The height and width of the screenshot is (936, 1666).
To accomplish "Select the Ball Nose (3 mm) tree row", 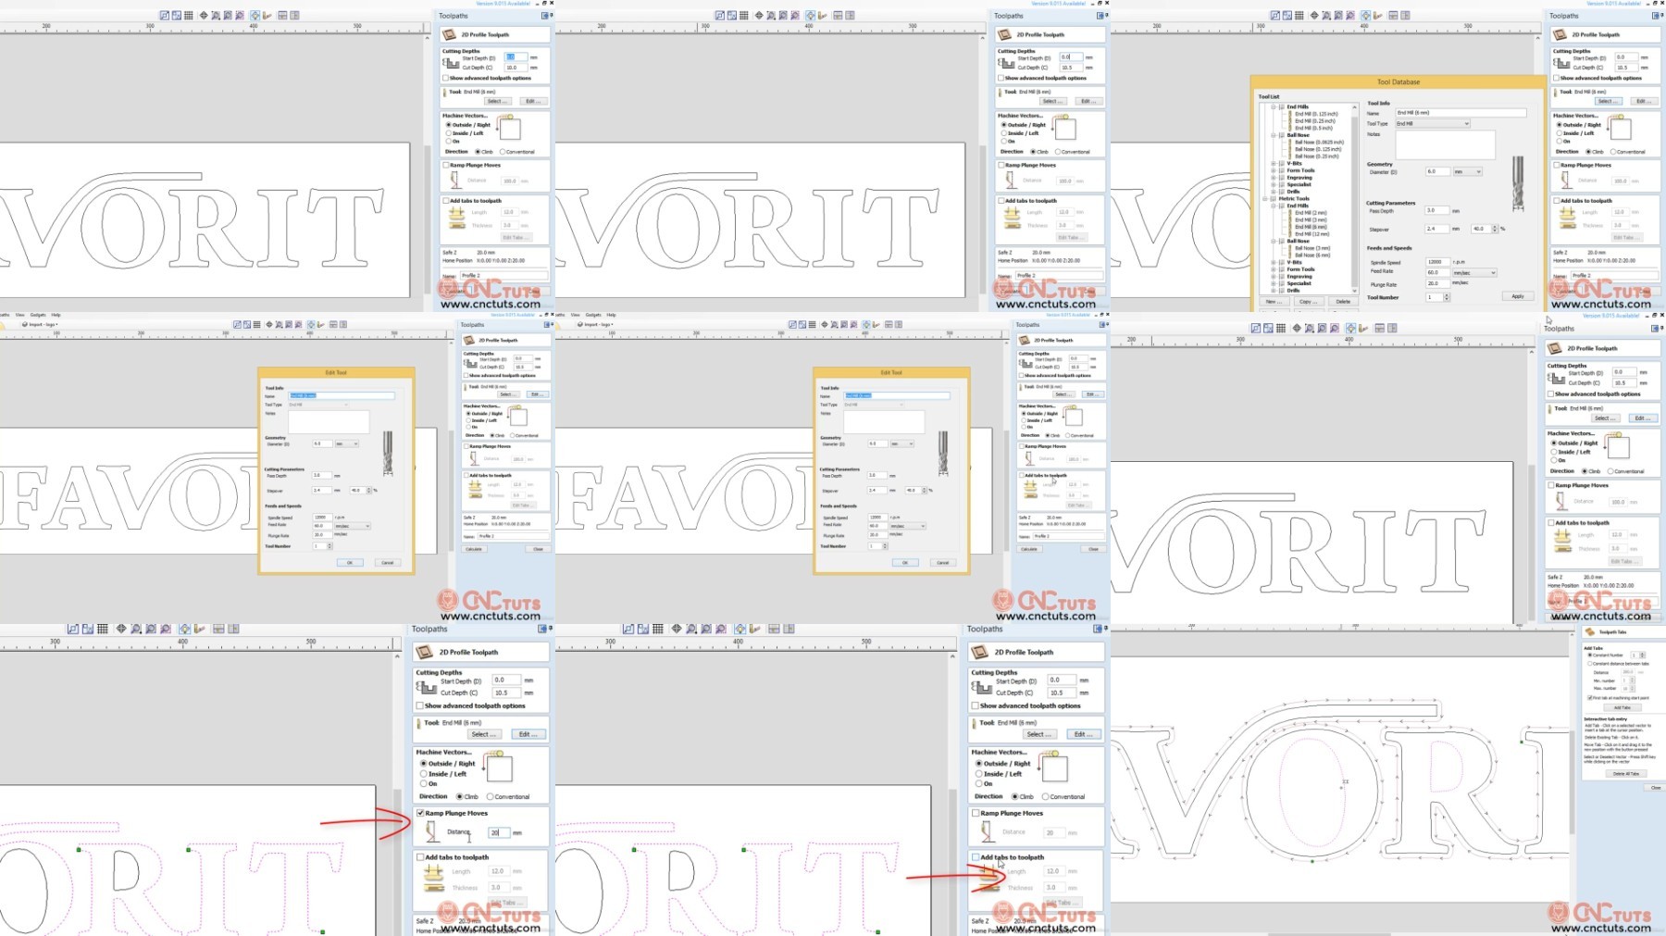I will (1312, 248).
